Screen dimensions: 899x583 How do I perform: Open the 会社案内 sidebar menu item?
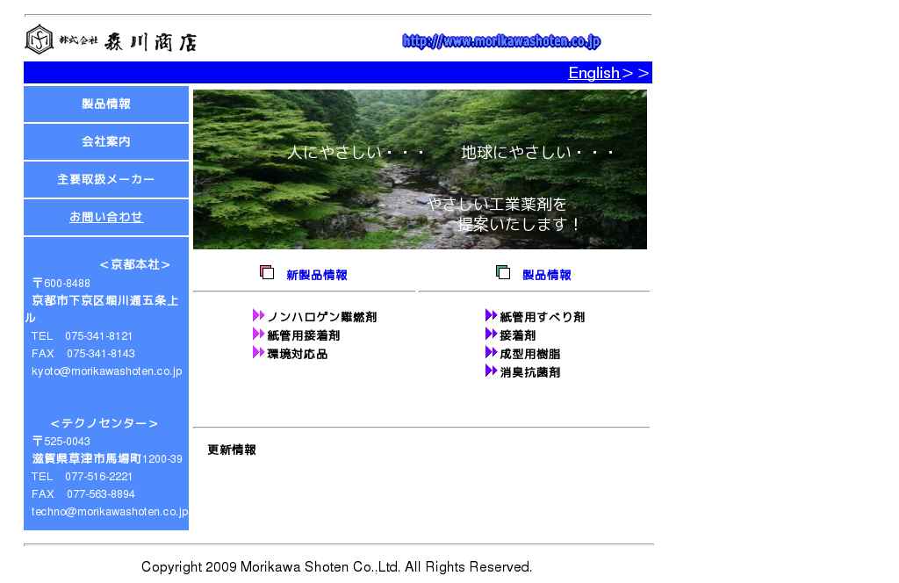(106, 142)
